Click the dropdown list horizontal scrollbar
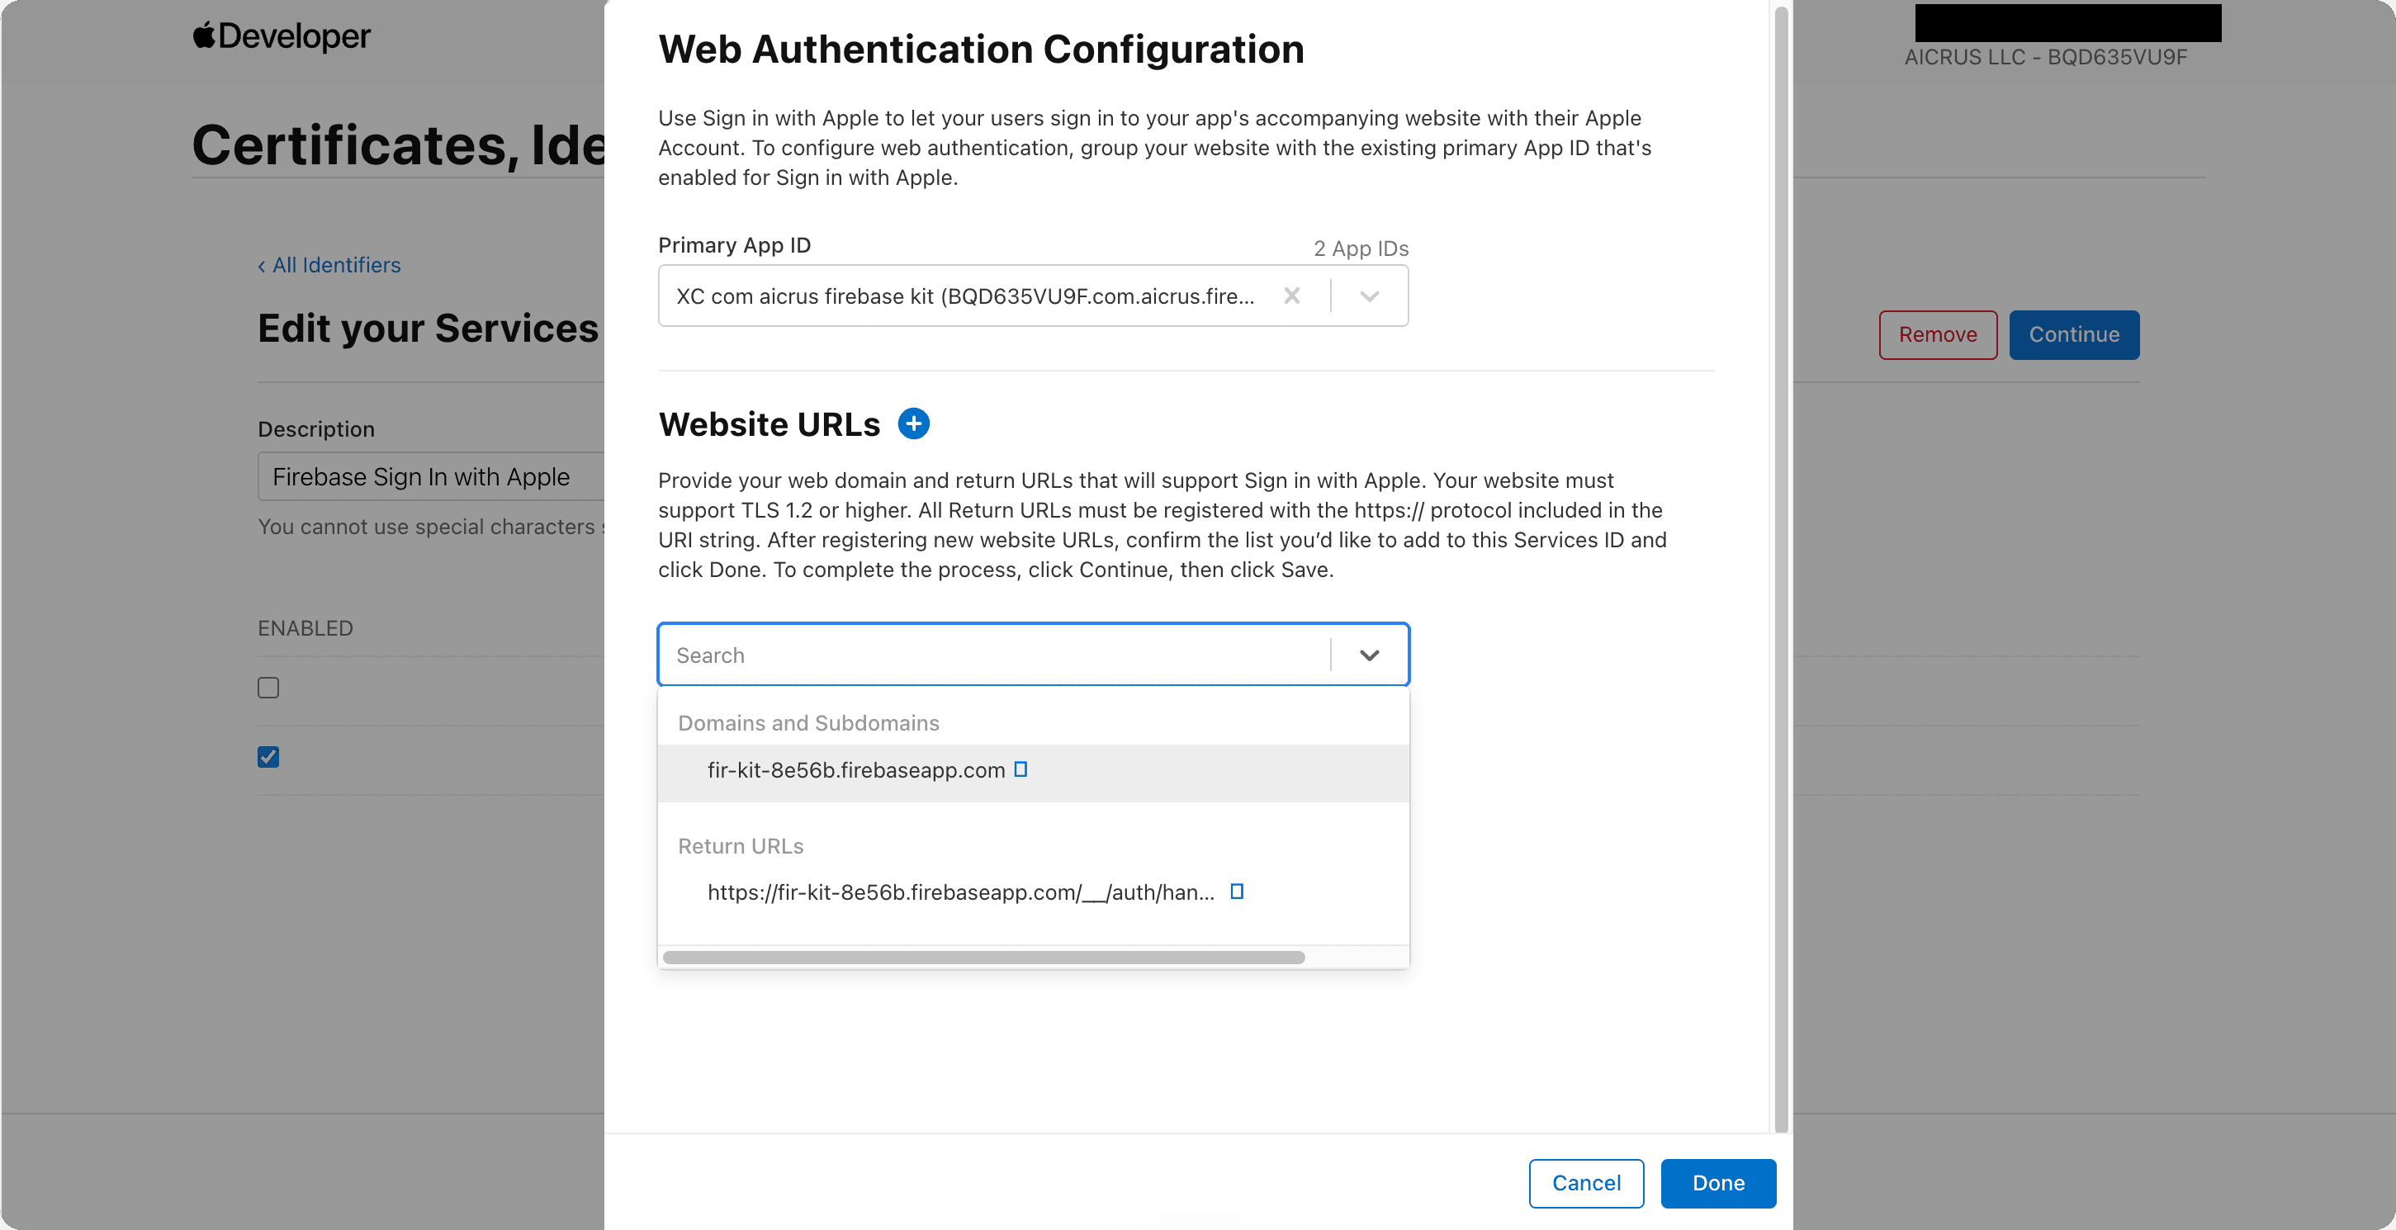2396x1230 pixels. [984, 958]
